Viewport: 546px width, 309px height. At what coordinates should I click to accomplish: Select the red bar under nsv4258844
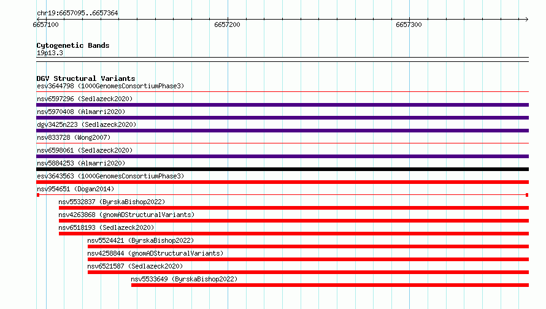[308, 259]
